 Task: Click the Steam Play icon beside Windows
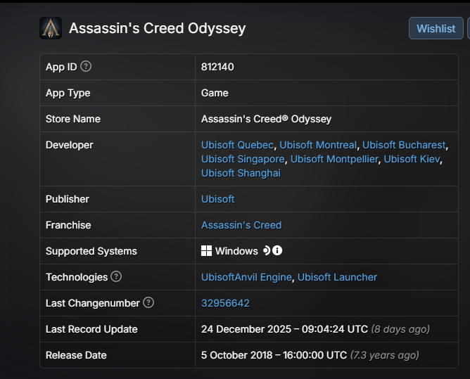click(x=267, y=251)
